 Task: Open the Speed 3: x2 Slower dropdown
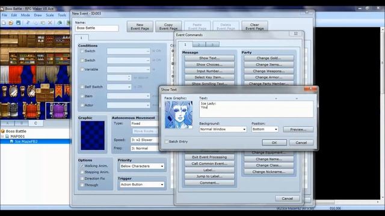(x=145, y=140)
